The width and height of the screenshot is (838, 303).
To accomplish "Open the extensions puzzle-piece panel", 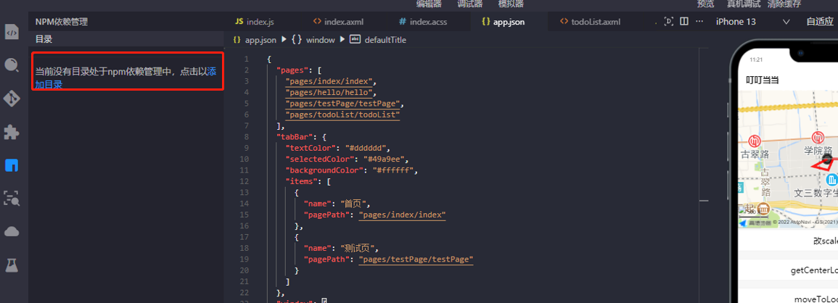I will [x=12, y=132].
